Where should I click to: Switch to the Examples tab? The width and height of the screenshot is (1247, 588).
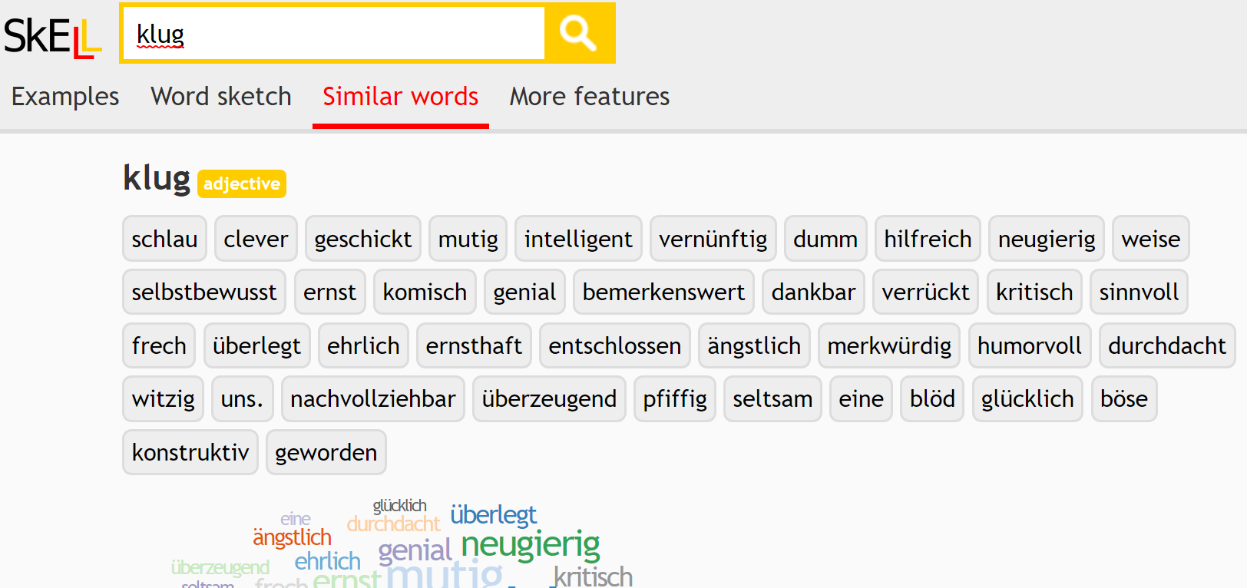point(64,97)
